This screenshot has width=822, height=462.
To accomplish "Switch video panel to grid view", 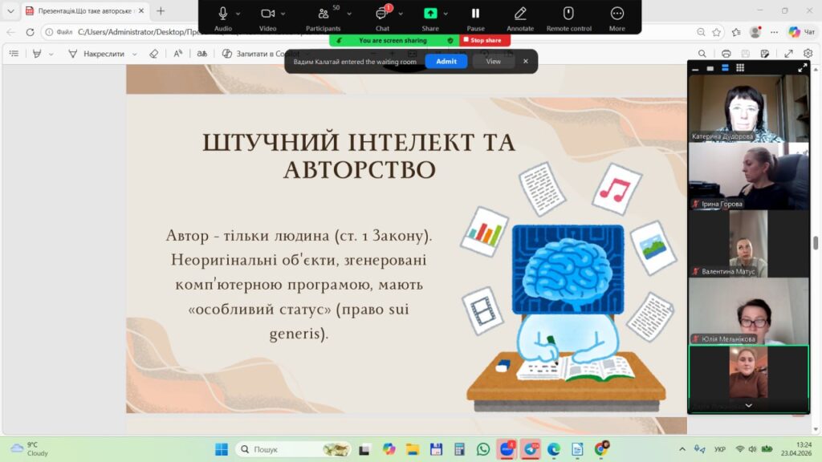I will [x=740, y=68].
